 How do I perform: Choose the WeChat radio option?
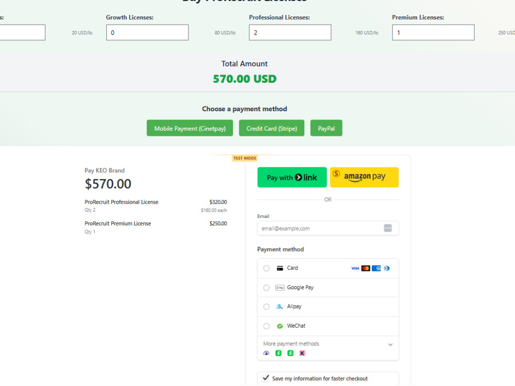[x=266, y=326]
